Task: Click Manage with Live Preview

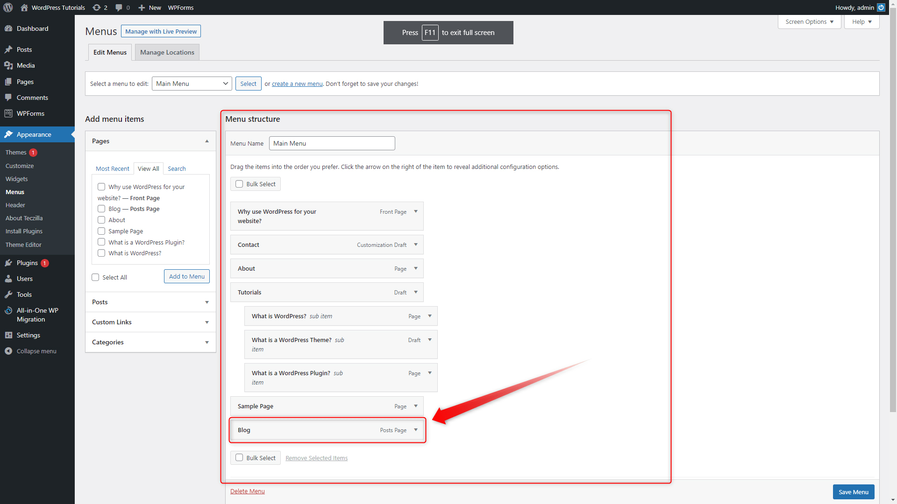Action: pos(161,31)
